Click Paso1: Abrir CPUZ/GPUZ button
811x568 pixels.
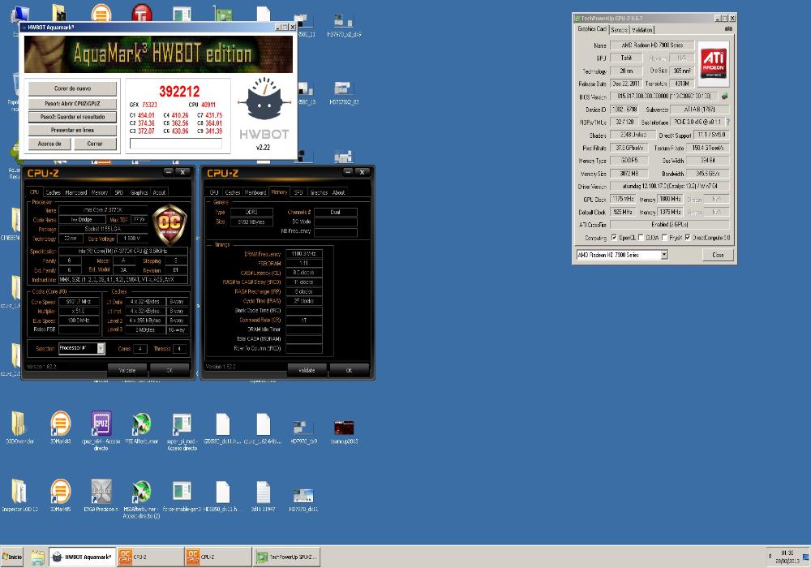(x=72, y=104)
